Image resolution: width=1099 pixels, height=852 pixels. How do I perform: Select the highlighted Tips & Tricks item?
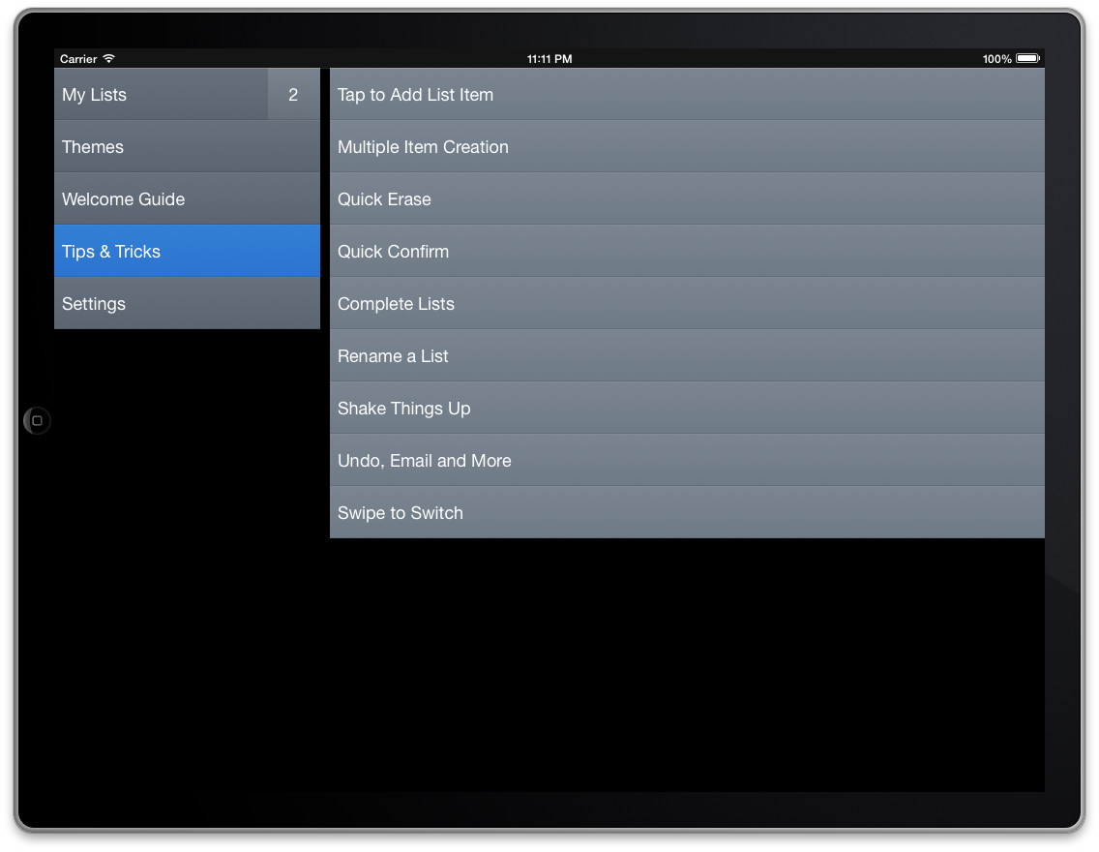pos(187,252)
